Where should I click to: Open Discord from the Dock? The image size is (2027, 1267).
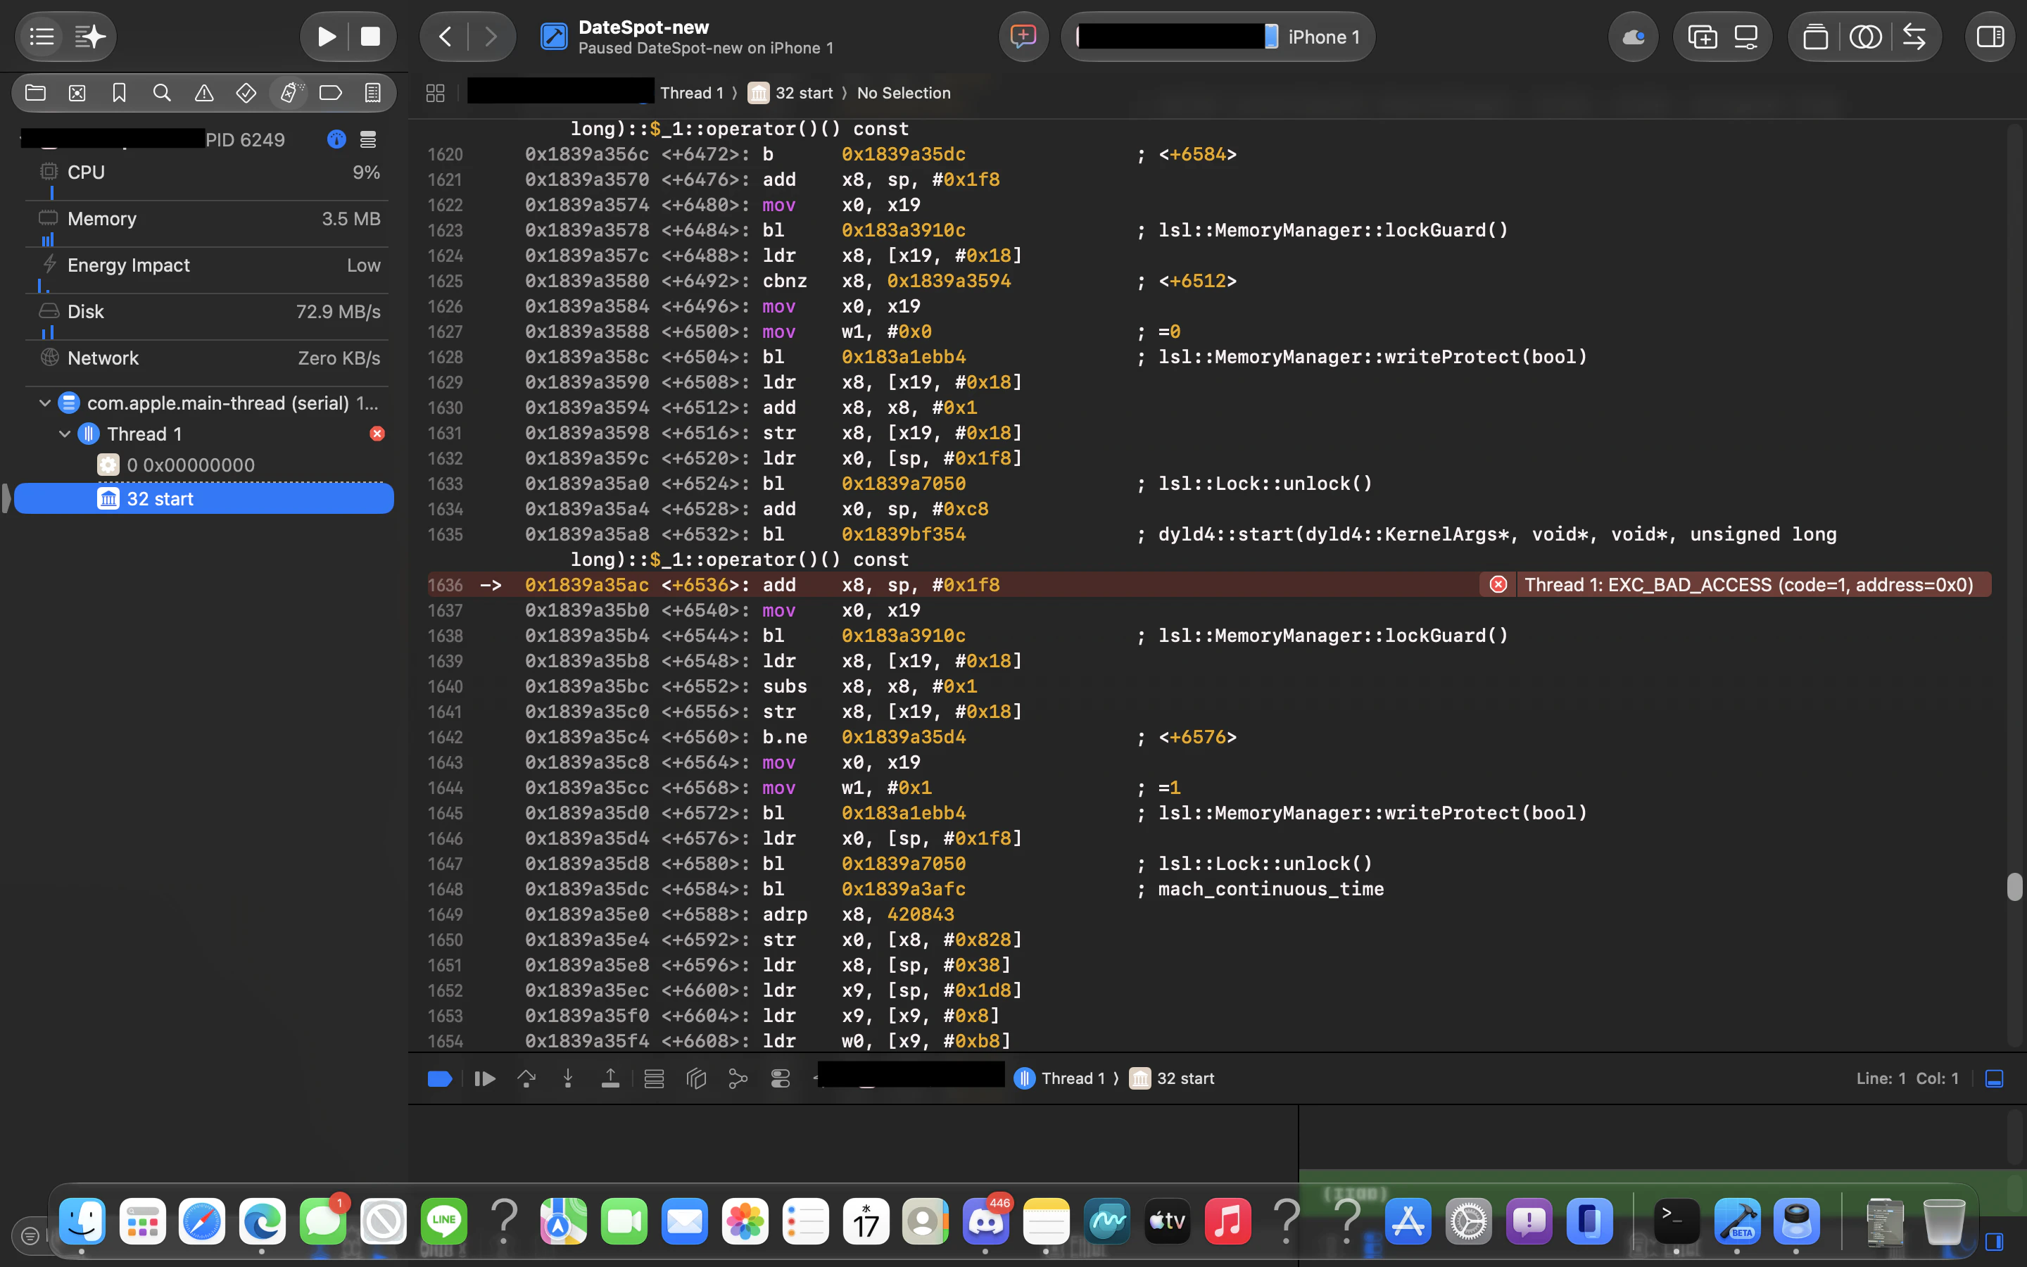coord(986,1221)
